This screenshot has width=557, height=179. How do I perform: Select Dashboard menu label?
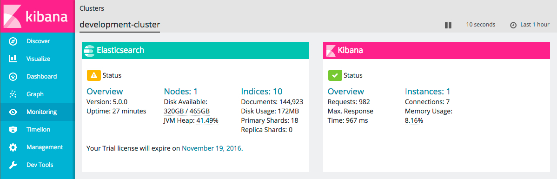coord(41,76)
